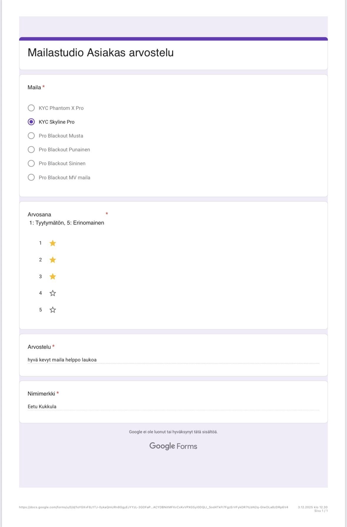
Task: Click the rating scale description text
Action: (x=67, y=223)
